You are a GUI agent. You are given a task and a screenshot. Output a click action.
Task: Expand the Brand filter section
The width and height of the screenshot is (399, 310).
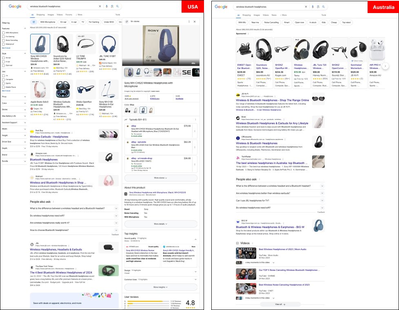coord(25,155)
